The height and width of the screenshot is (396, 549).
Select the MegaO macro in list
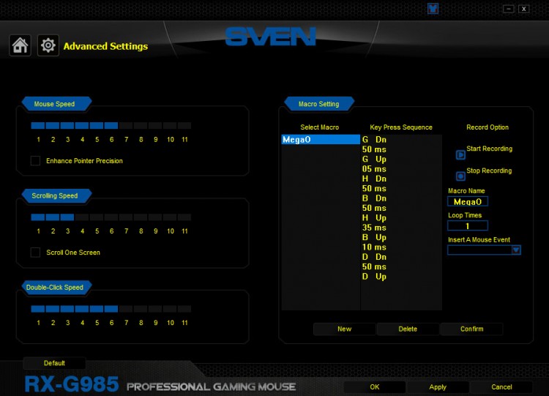pyautogui.click(x=321, y=139)
